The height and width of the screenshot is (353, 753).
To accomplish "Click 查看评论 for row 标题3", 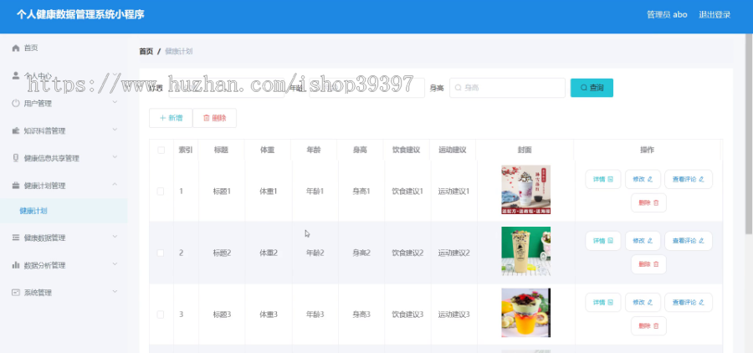I will 689,303.
